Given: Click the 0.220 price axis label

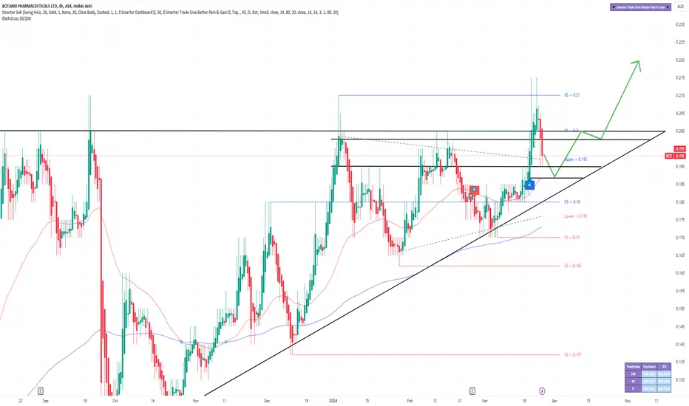Looking at the screenshot, I should pos(680,60).
